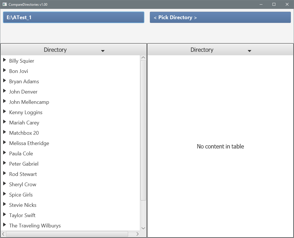The height and width of the screenshot is (238, 294).
Task: Click the Pick Directory button
Action: point(220,17)
